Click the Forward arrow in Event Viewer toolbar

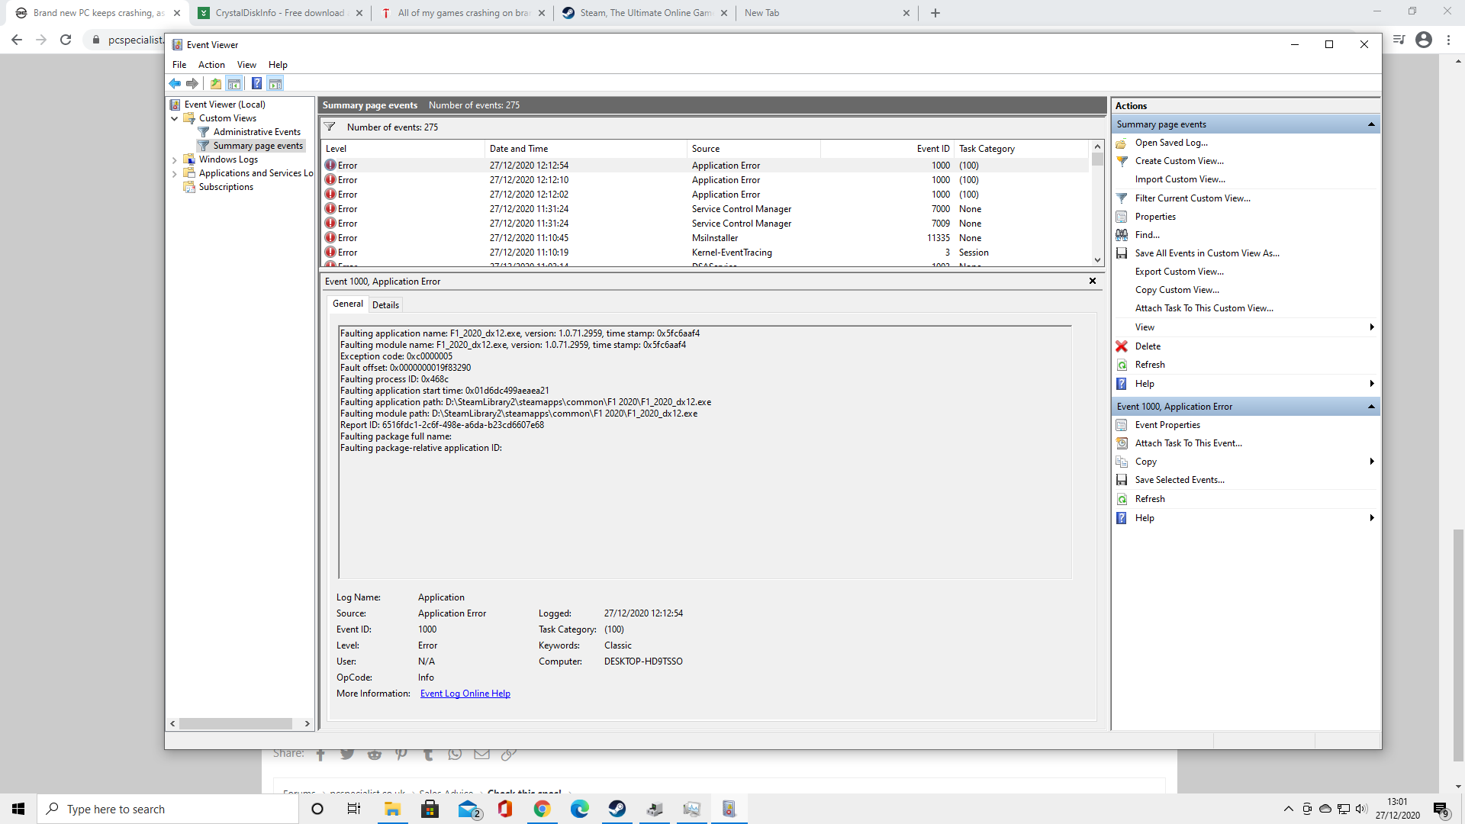[x=192, y=84]
